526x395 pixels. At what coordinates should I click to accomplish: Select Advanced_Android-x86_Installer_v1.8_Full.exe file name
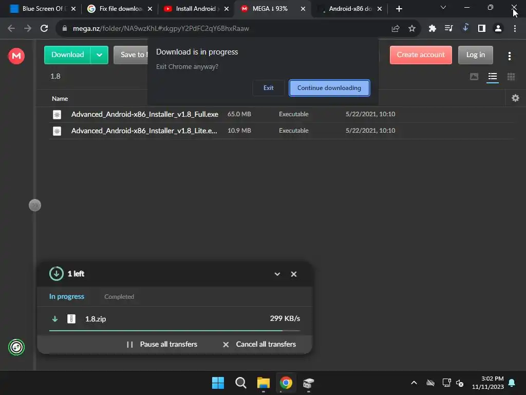pyautogui.click(x=144, y=114)
